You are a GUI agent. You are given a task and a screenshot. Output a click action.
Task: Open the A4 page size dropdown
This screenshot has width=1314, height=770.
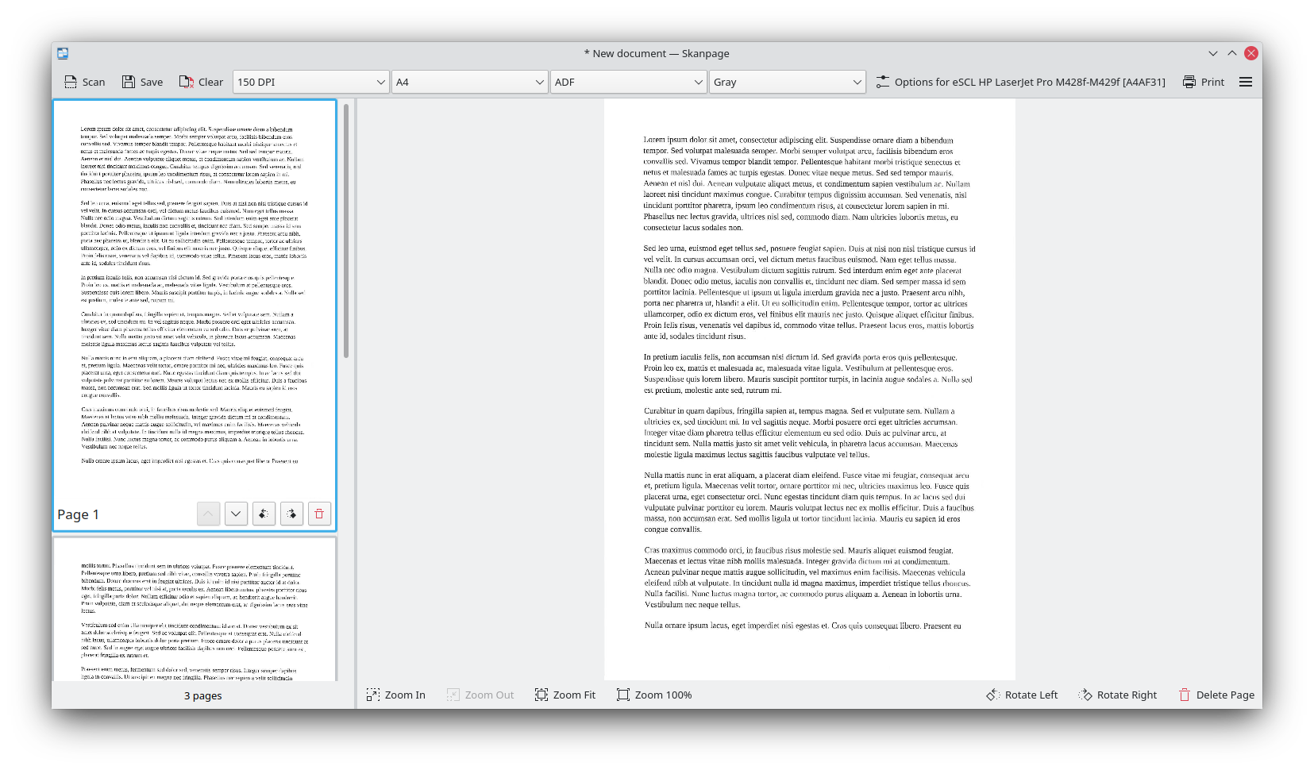point(469,82)
